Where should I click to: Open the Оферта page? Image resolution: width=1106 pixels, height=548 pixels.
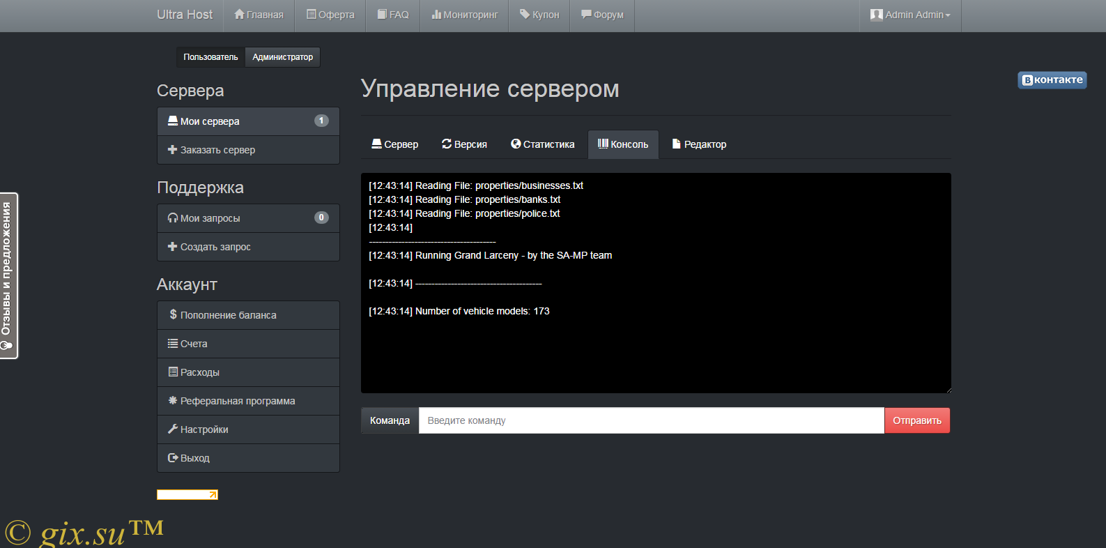[330, 15]
